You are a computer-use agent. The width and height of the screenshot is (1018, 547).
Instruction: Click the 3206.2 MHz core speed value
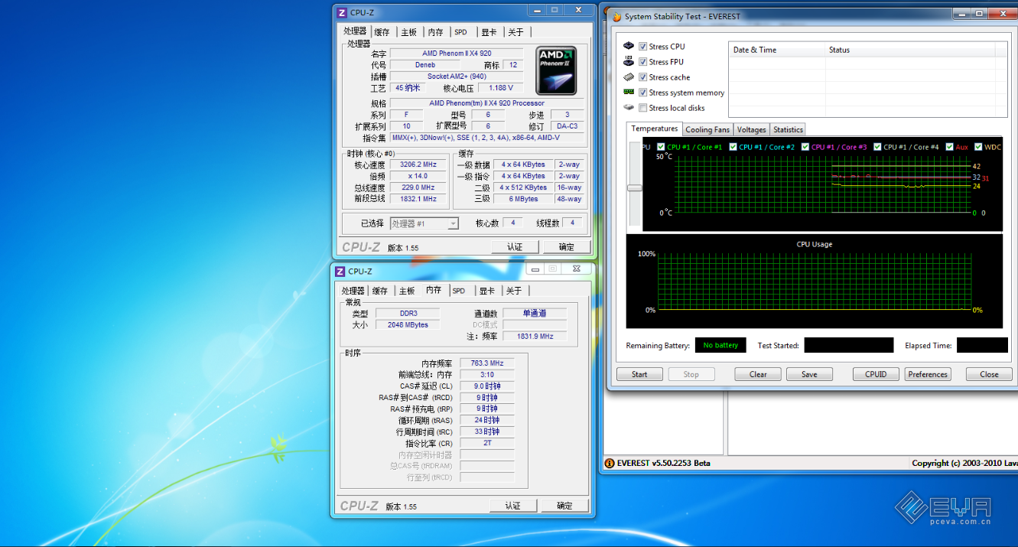click(x=418, y=164)
